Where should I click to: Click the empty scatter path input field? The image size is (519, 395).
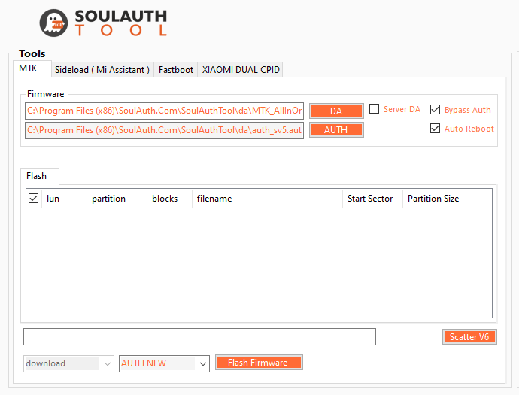(199, 337)
